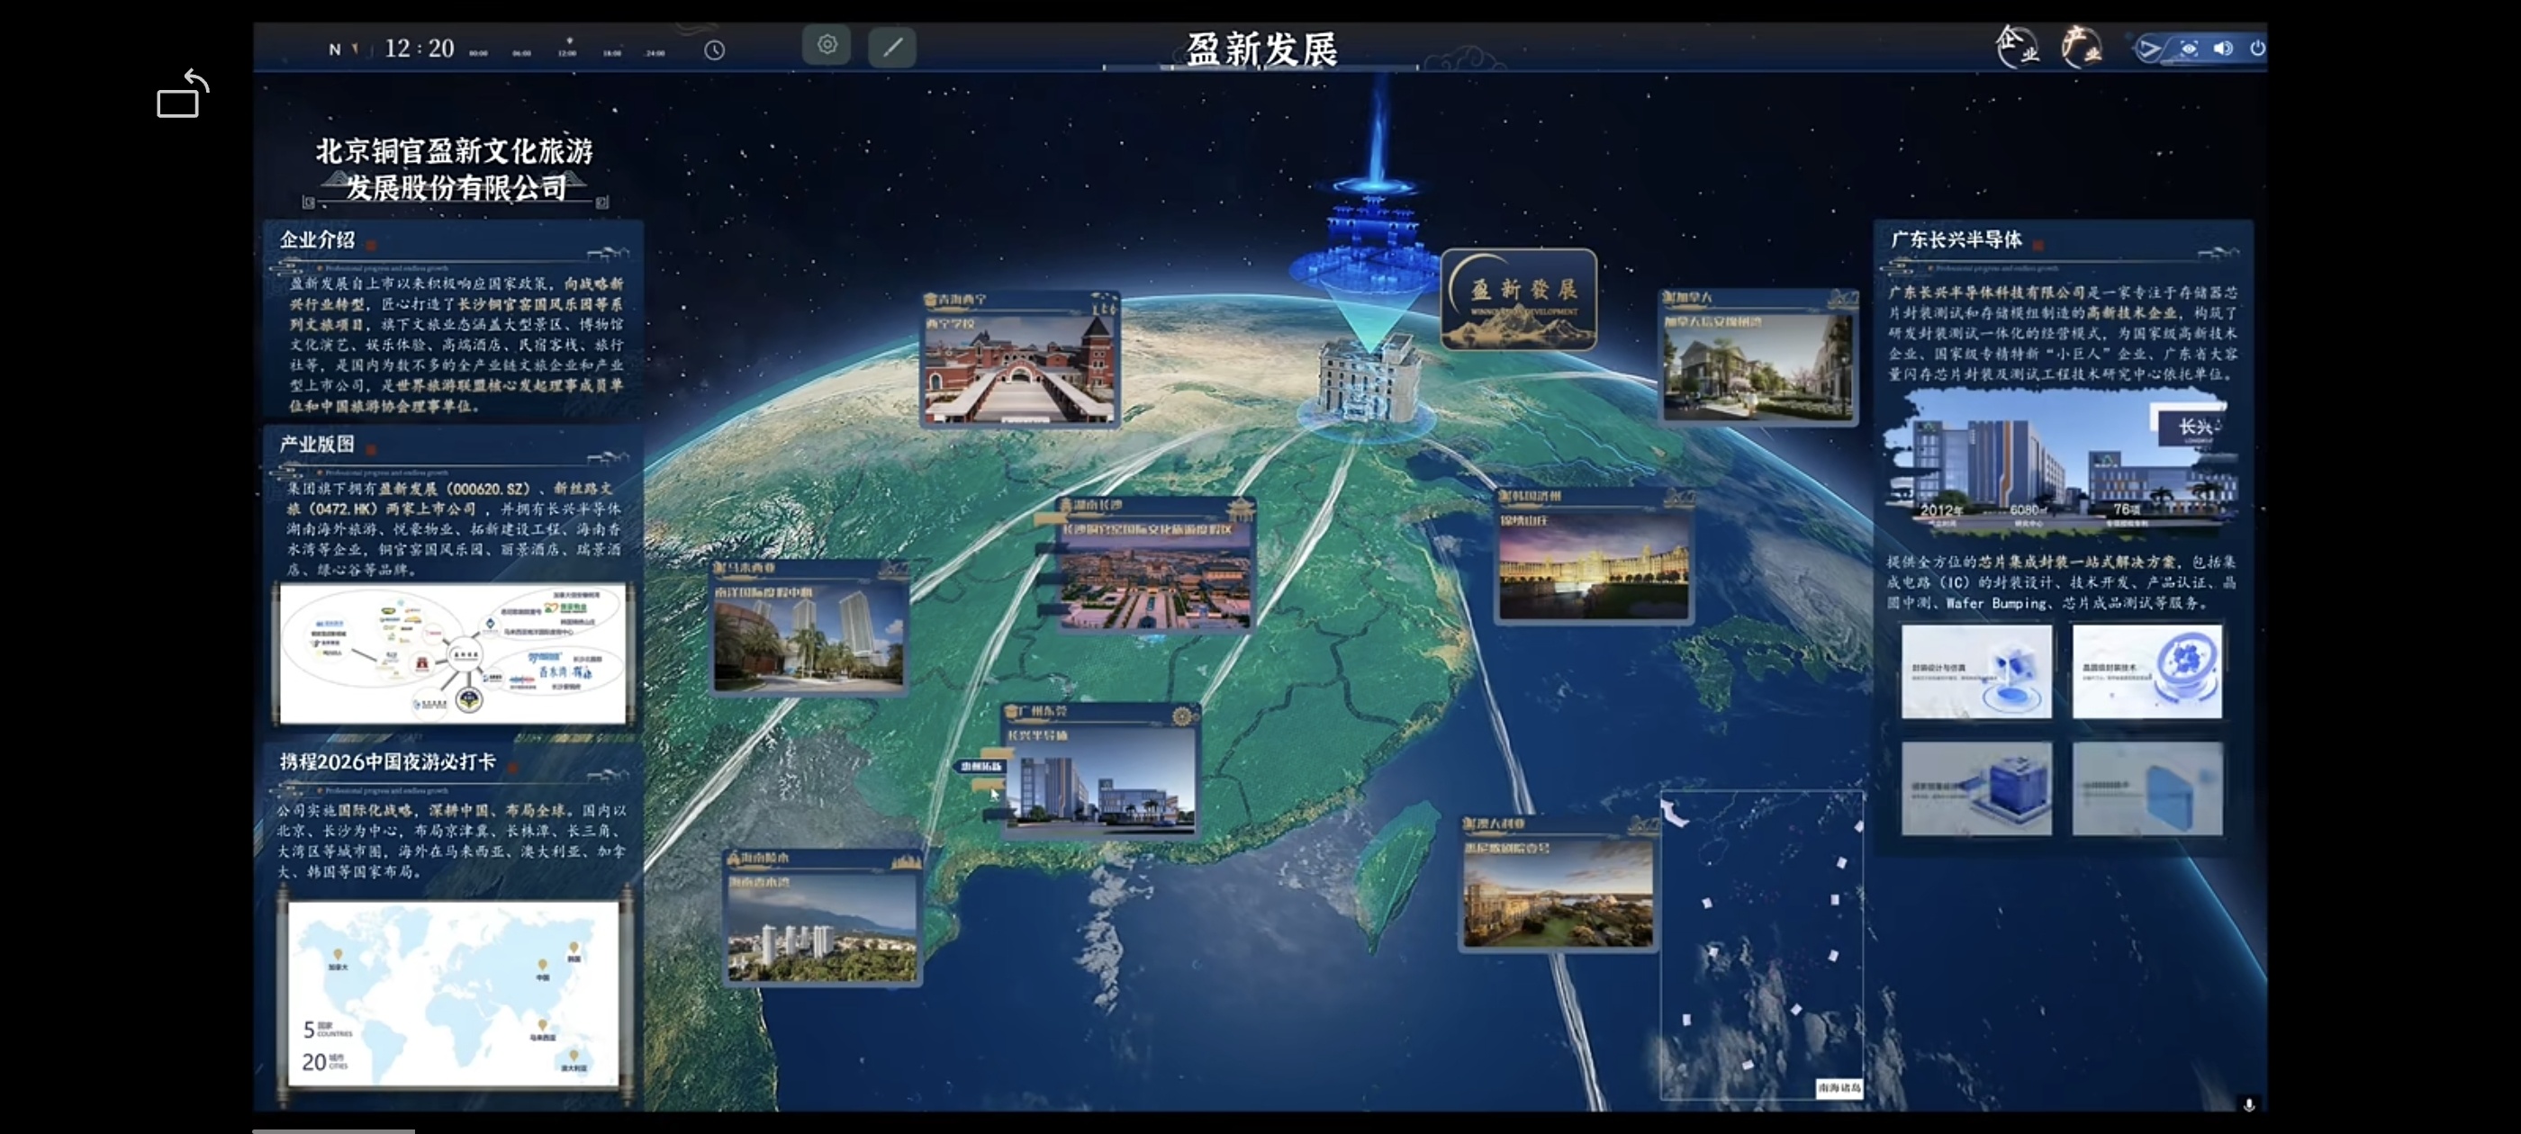
Task: Click the rotate screen icon at left
Action: [183, 94]
